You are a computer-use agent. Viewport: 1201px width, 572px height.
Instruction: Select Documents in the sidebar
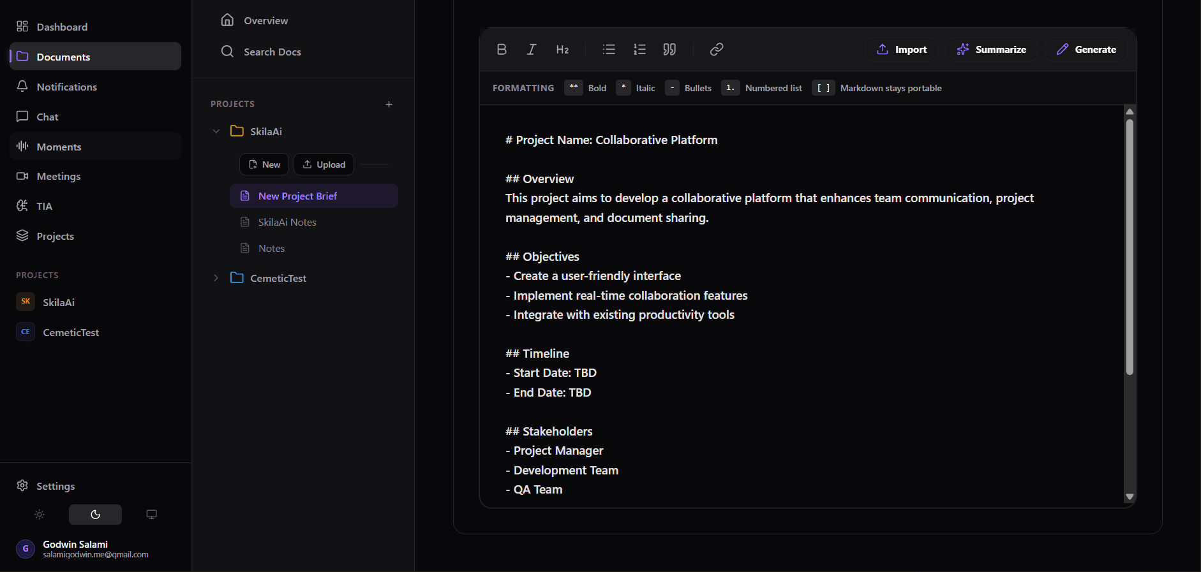[96, 57]
